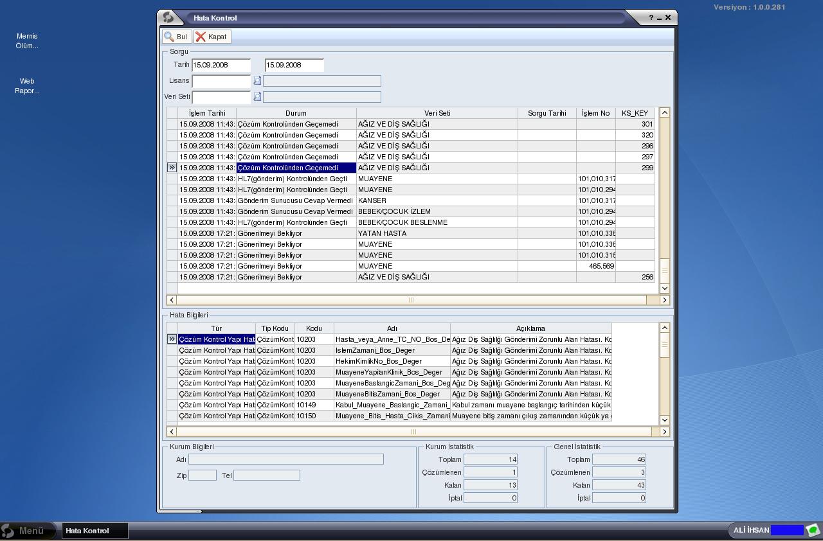Image resolution: width=823 pixels, height=541 pixels.
Task: Click the error code 10150 cell
Action: 314,416
